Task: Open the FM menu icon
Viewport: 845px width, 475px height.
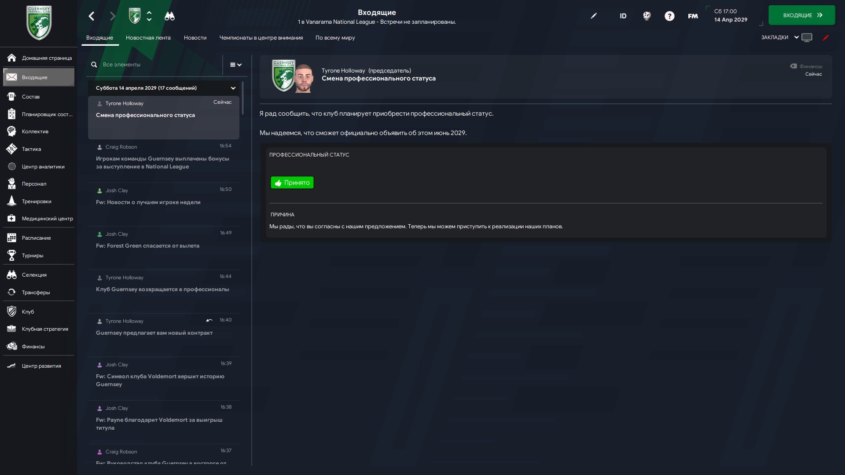Action: 693,16
